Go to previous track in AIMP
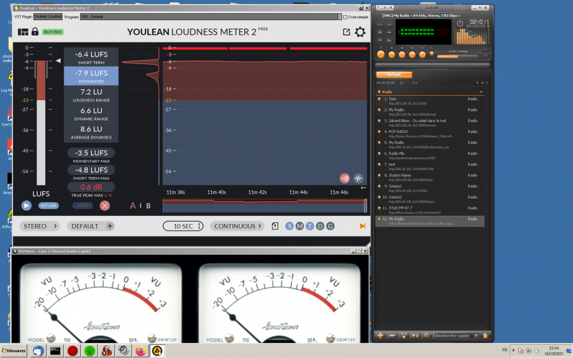Image resolution: width=573 pixels, height=358 pixels. (x=412, y=54)
